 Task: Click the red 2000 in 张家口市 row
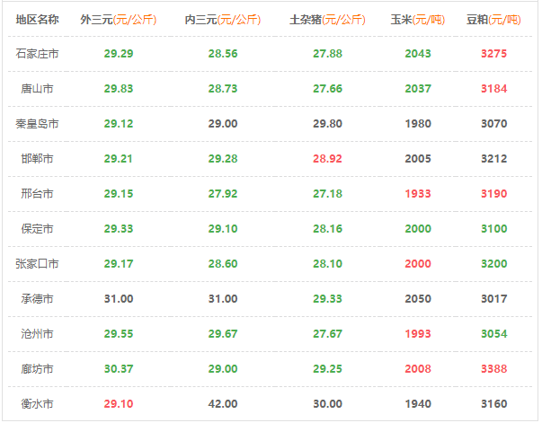click(x=418, y=264)
